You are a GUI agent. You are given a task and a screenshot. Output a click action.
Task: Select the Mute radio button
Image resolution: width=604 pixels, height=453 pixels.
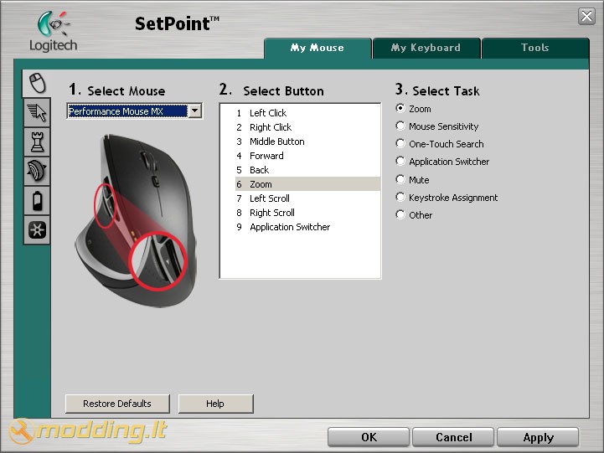click(x=400, y=179)
